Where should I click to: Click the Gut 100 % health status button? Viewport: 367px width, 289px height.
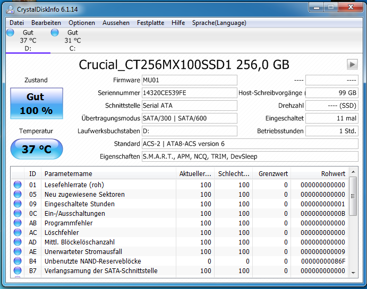(x=37, y=103)
